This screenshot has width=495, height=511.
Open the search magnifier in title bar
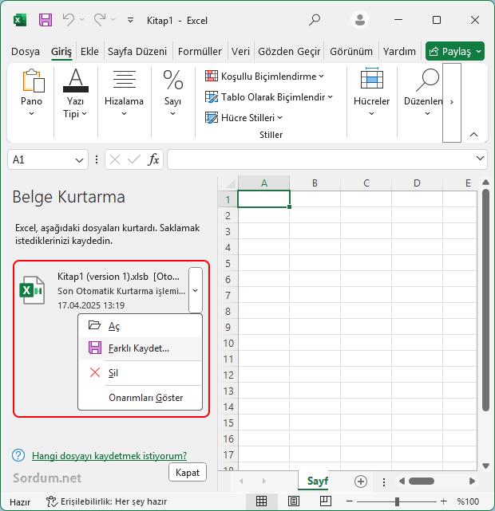click(315, 20)
